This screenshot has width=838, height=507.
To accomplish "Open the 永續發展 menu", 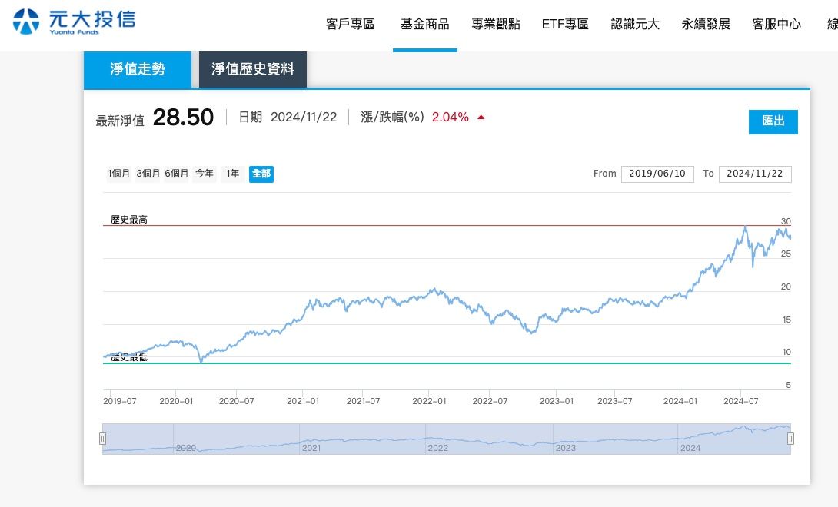I will [705, 24].
